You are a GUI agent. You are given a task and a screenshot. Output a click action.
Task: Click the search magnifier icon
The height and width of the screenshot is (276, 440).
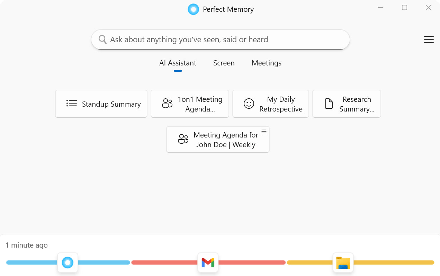(102, 39)
